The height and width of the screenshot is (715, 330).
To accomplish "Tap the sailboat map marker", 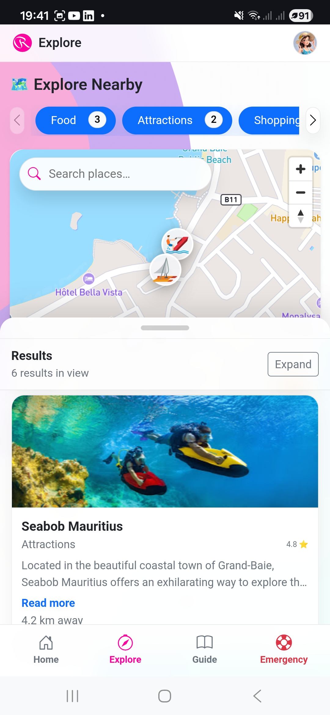I will (165, 270).
